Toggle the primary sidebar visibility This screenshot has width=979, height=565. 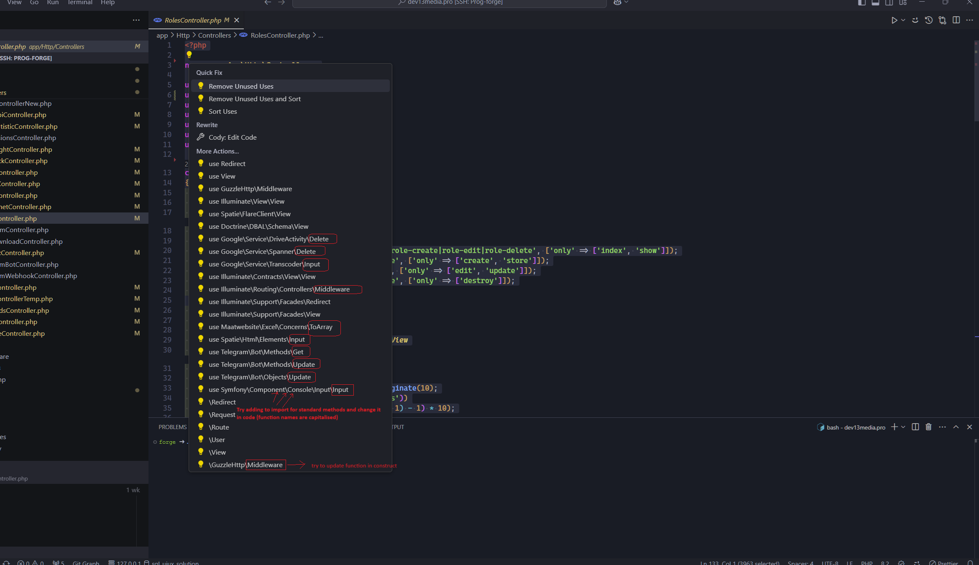[x=862, y=3]
